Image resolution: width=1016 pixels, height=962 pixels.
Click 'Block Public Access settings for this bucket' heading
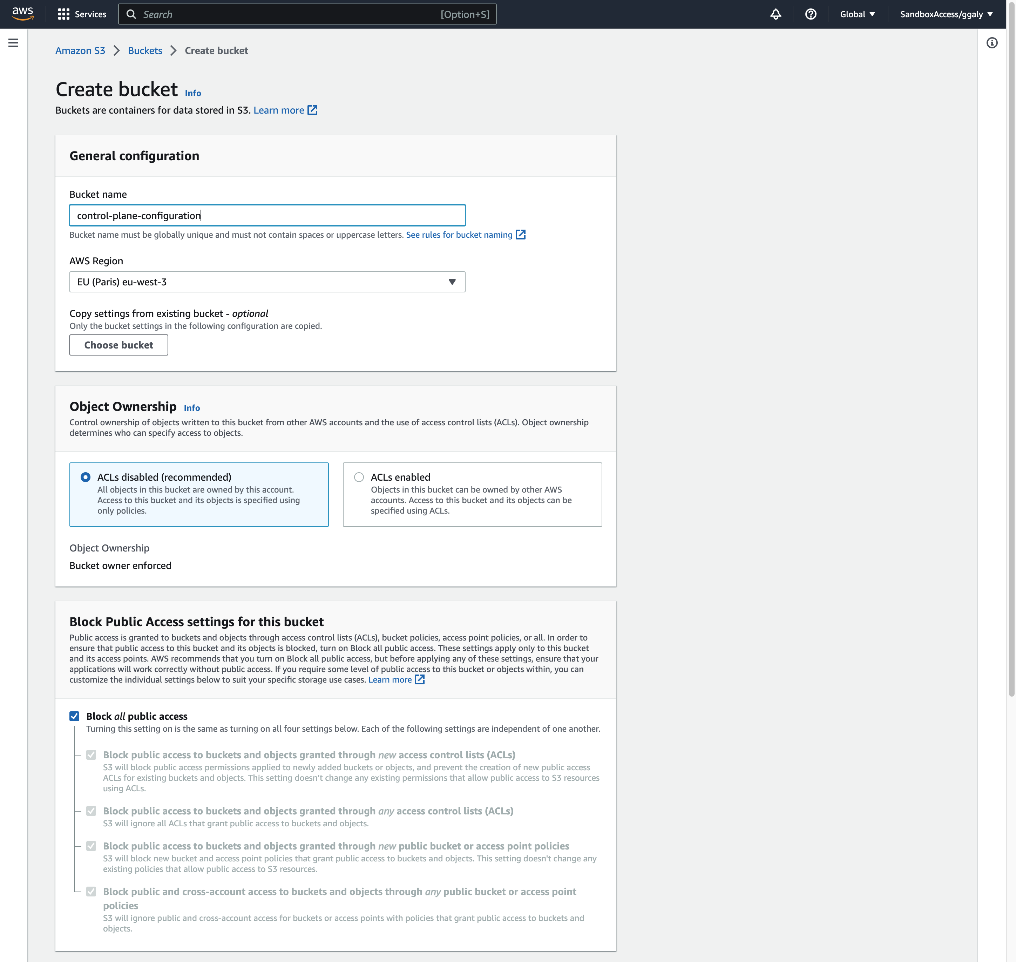point(196,622)
